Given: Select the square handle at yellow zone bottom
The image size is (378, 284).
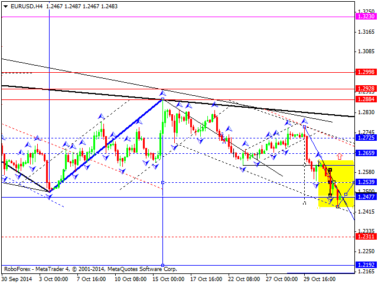Looking at the screenshot, I should click(338, 206).
